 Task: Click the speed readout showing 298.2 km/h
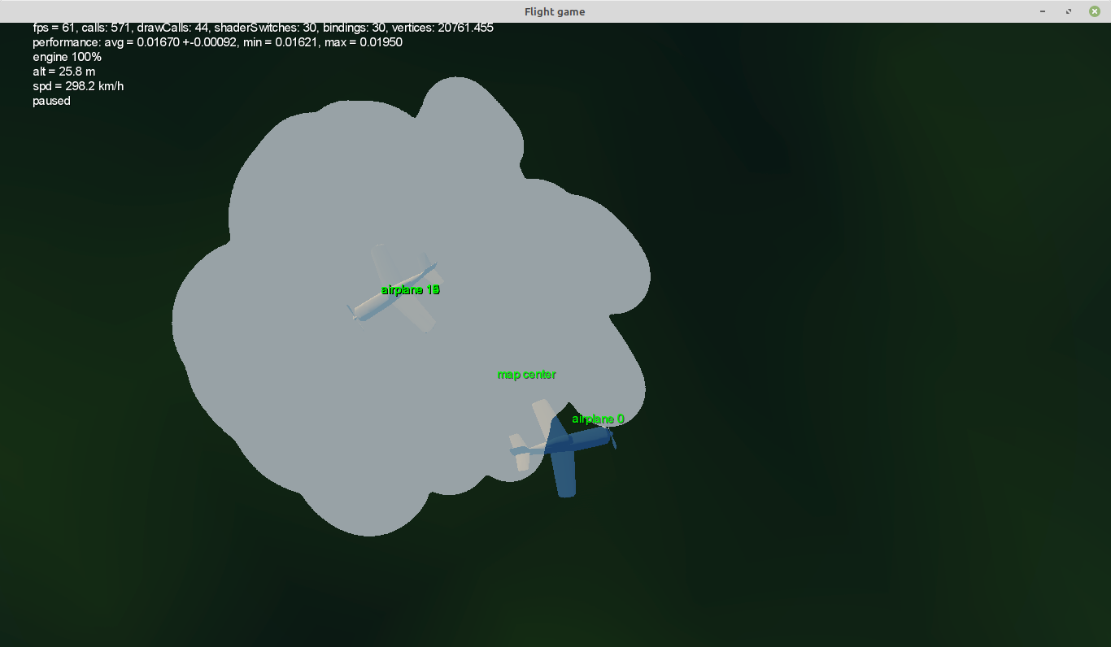78,86
